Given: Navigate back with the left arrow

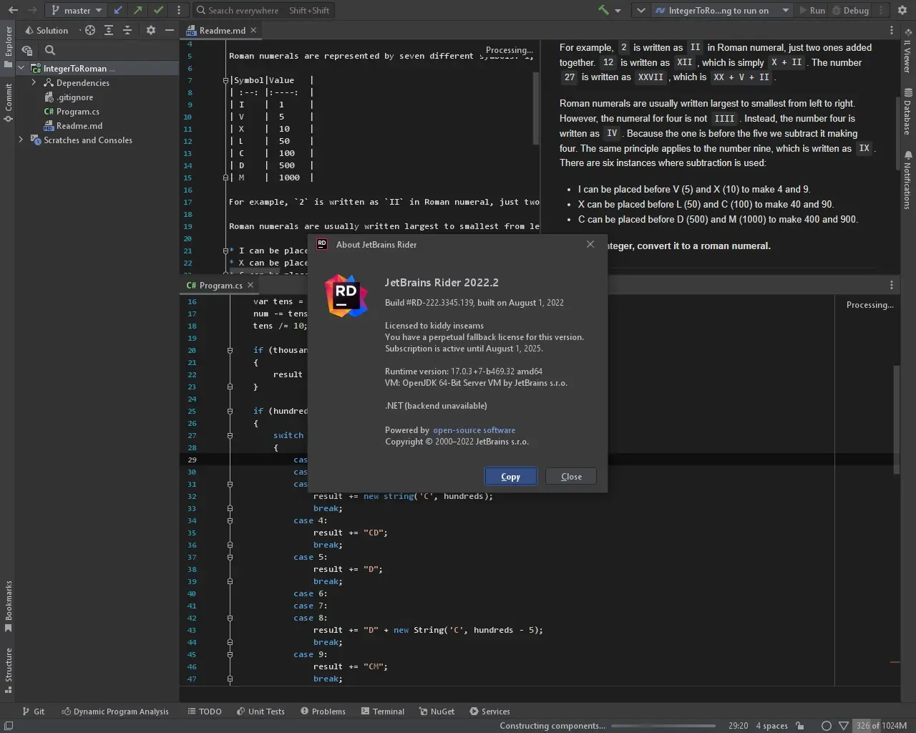Looking at the screenshot, I should pyautogui.click(x=13, y=11).
